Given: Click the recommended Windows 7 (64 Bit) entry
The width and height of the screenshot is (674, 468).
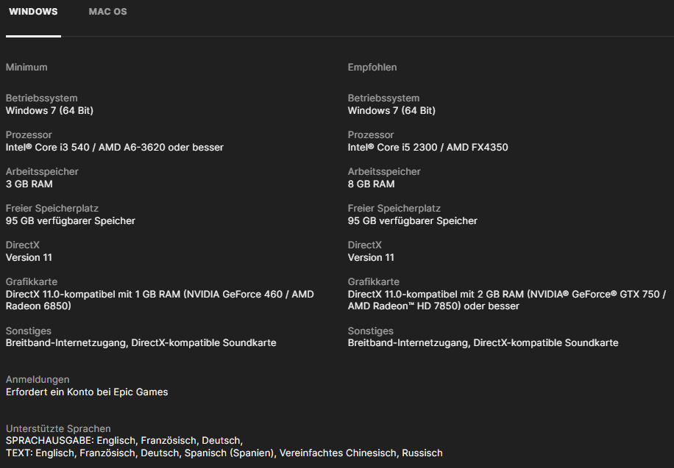Looking at the screenshot, I should [391, 110].
